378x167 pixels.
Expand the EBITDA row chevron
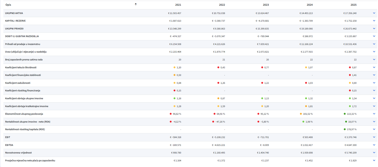[x=374, y=145]
